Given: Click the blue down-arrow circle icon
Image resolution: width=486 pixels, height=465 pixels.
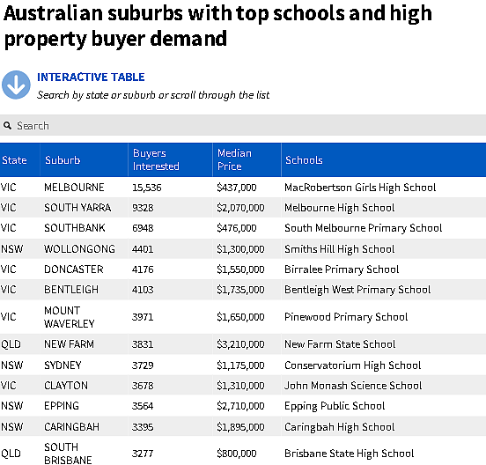Looking at the screenshot, I should [x=16, y=85].
